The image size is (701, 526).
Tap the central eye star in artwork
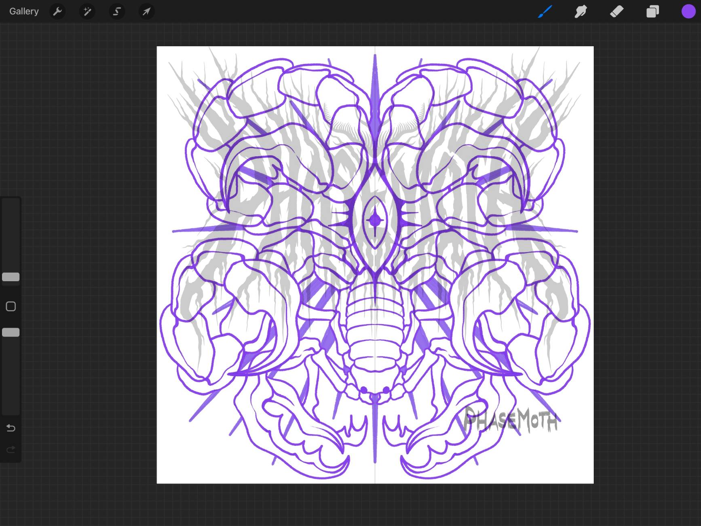click(x=375, y=221)
